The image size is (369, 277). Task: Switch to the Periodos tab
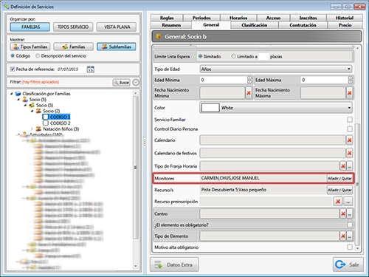201,18
